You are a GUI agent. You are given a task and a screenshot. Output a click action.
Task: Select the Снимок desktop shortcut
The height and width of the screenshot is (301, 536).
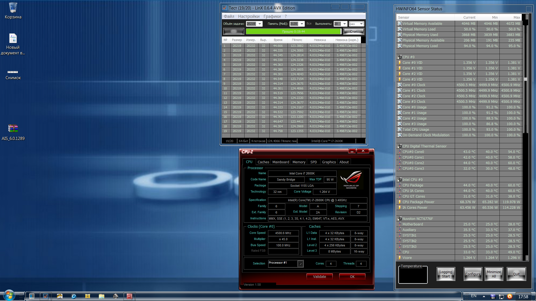(x=13, y=72)
